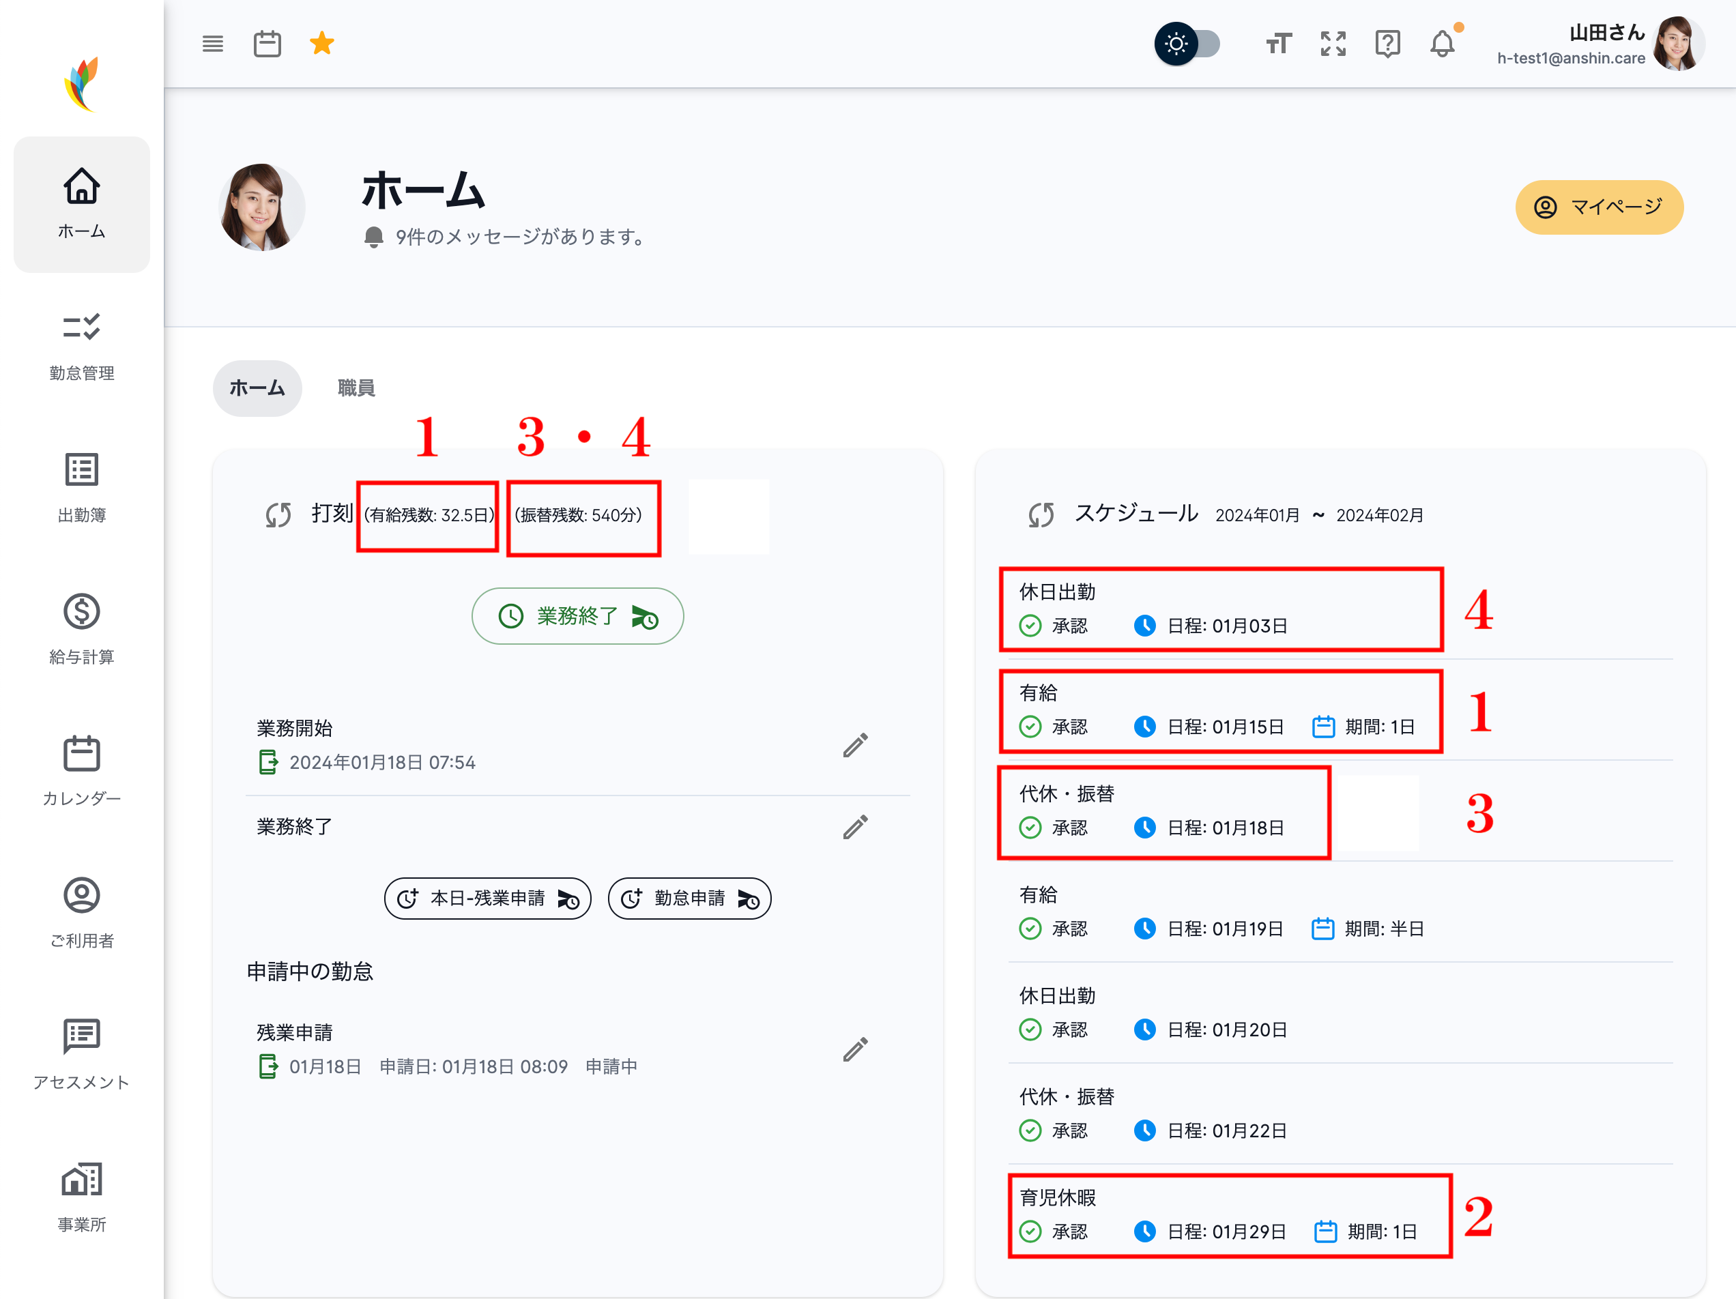Select the ホーム tab
Viewport: 1736px width, 1299px height.
click(257, 388)
